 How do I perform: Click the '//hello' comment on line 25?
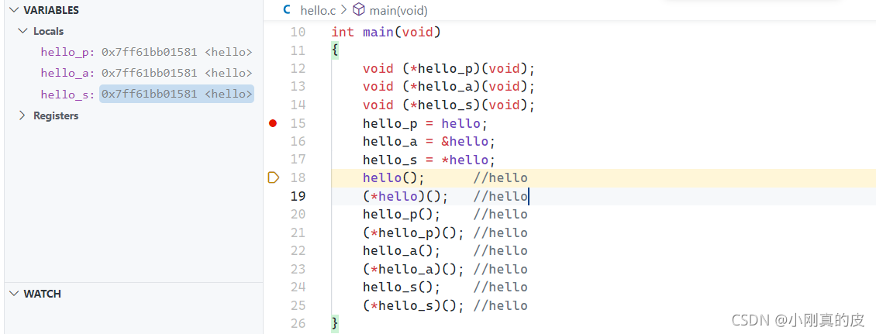(500, 305)
